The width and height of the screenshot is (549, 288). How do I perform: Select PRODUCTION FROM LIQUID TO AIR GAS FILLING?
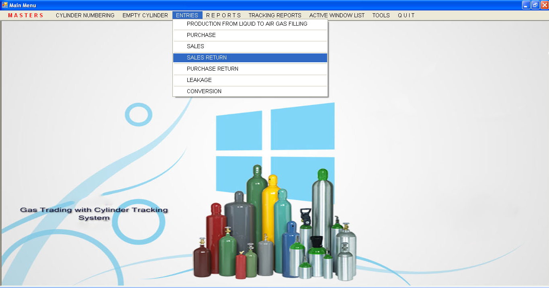coord(247,24)
